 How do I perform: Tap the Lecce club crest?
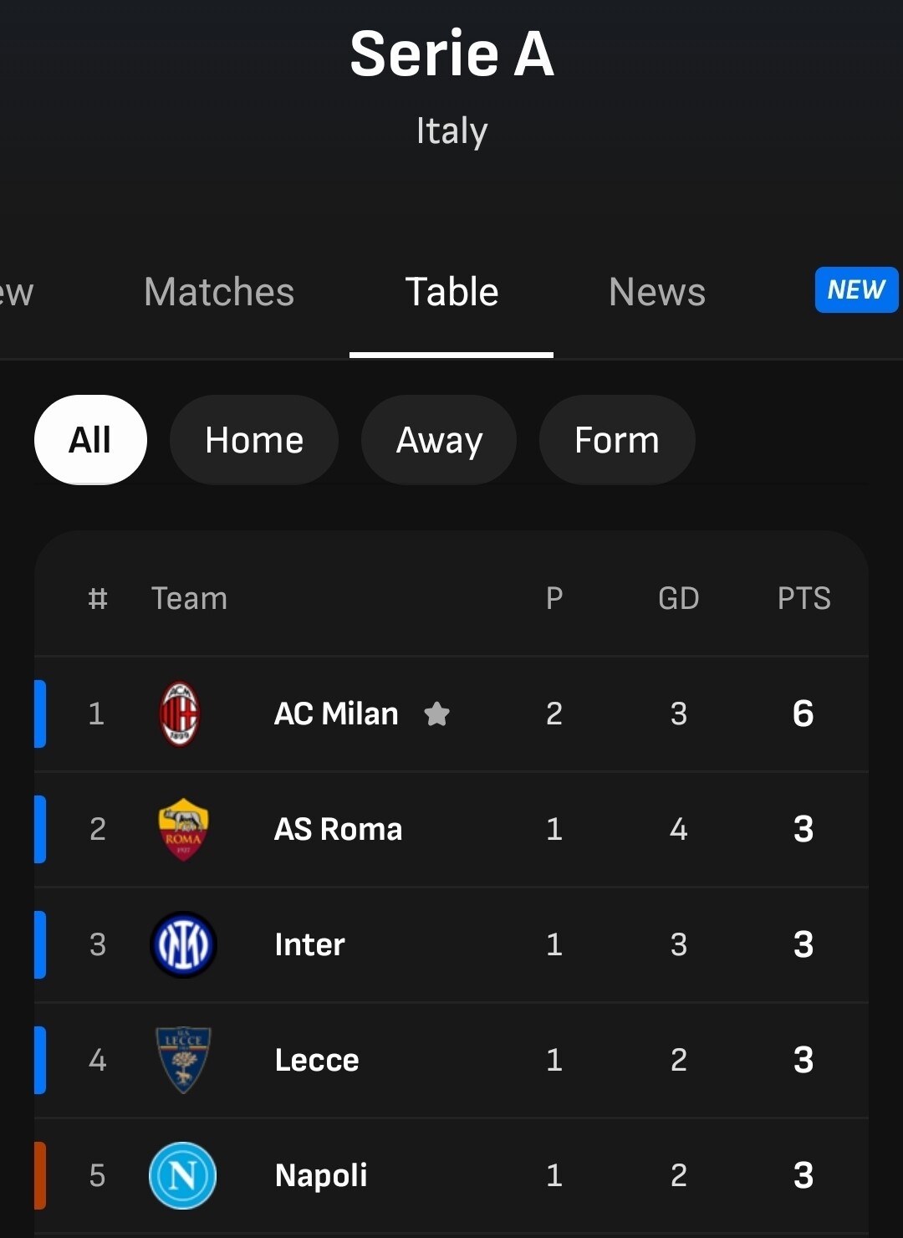point(183,1060)
